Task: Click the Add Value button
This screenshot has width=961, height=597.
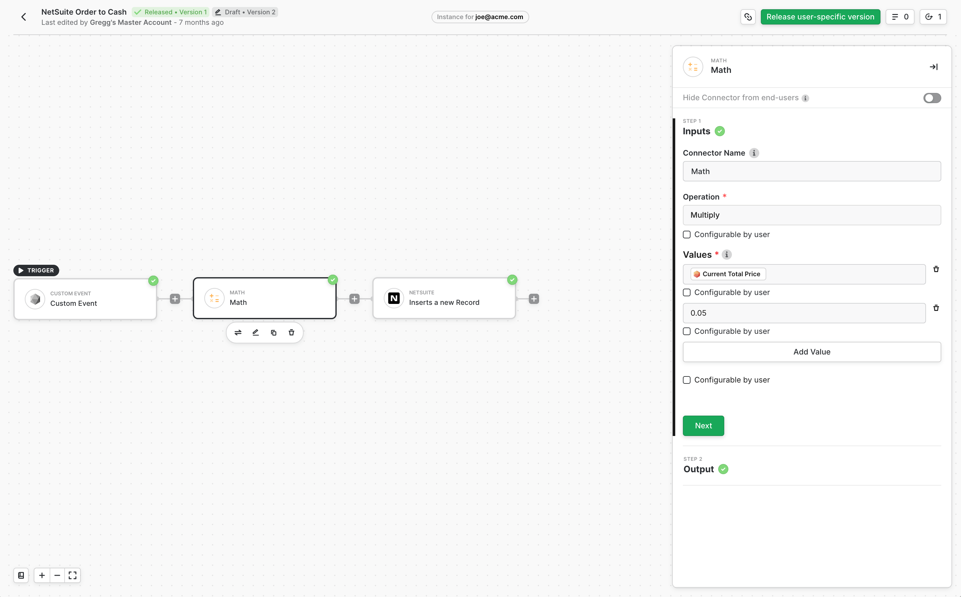Action: tap(811, 352)
